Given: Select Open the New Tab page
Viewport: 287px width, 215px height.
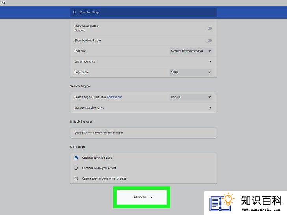Looking at the screenshot, I should 76,158.
